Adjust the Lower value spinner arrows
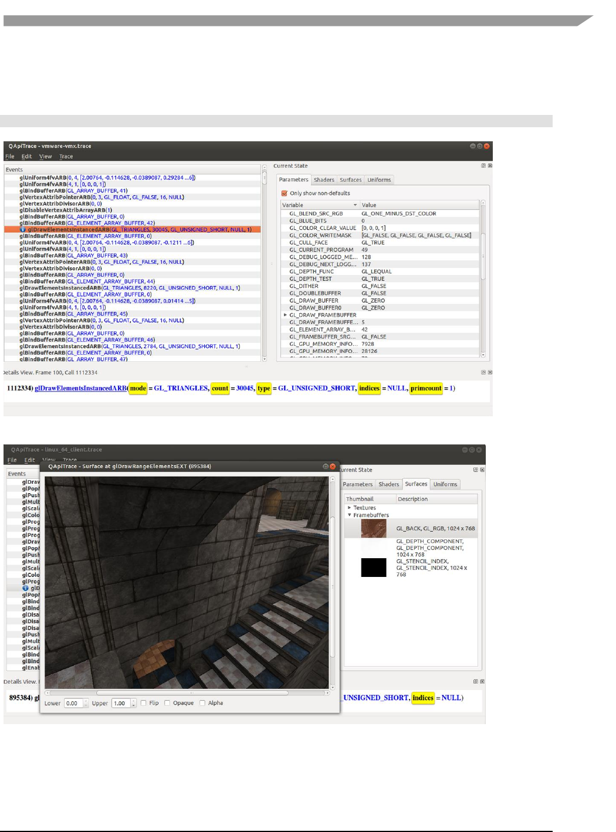This screenshot has width=616, height=832. click(x=86, y=703)
